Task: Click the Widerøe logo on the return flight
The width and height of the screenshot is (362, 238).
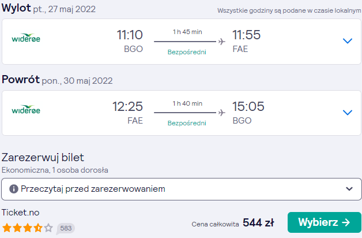Action: 26,109
